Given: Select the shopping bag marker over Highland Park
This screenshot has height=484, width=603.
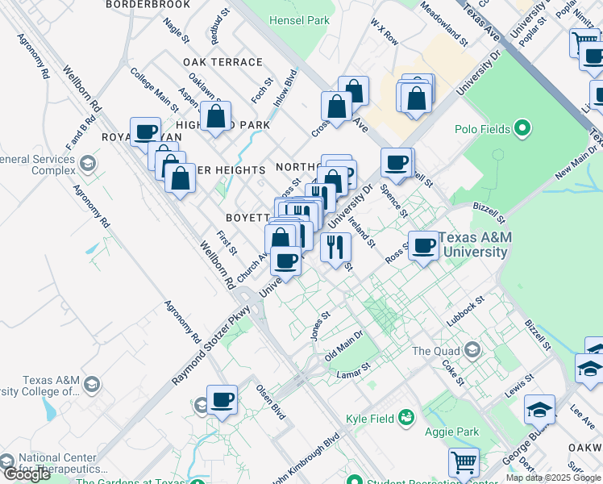Looking at the screenshot, I should pos(215,117).
